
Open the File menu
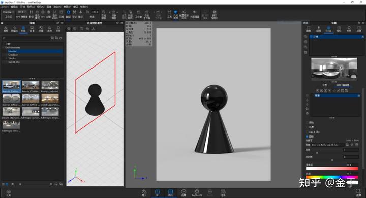tap(5, 7)
